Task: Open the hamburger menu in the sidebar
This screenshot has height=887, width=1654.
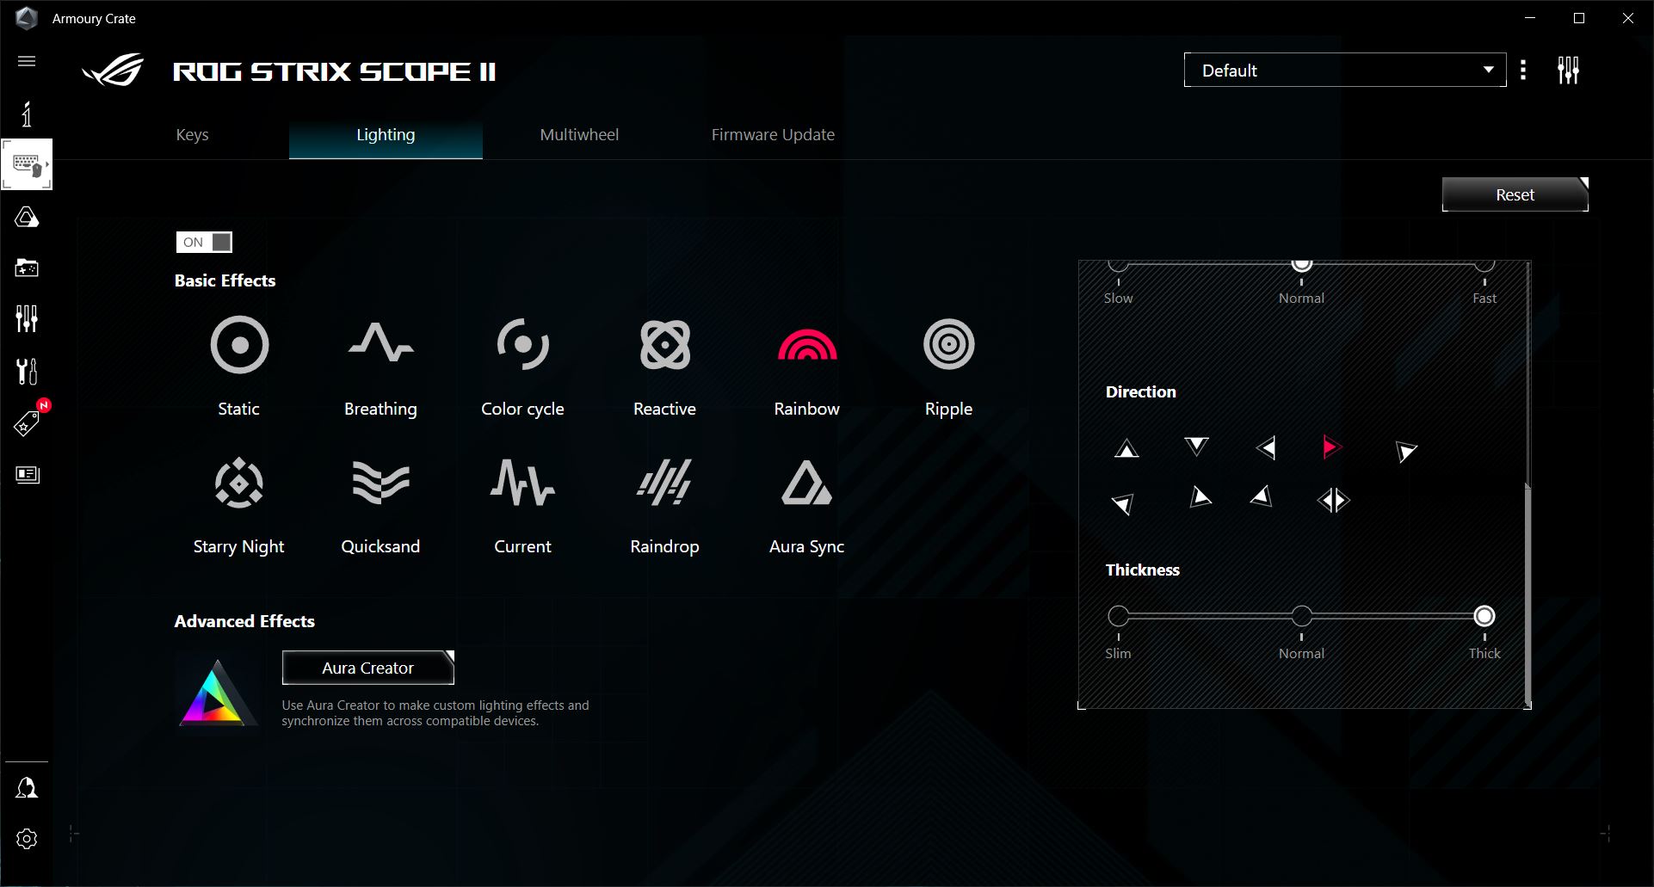Action: (27, 61)
